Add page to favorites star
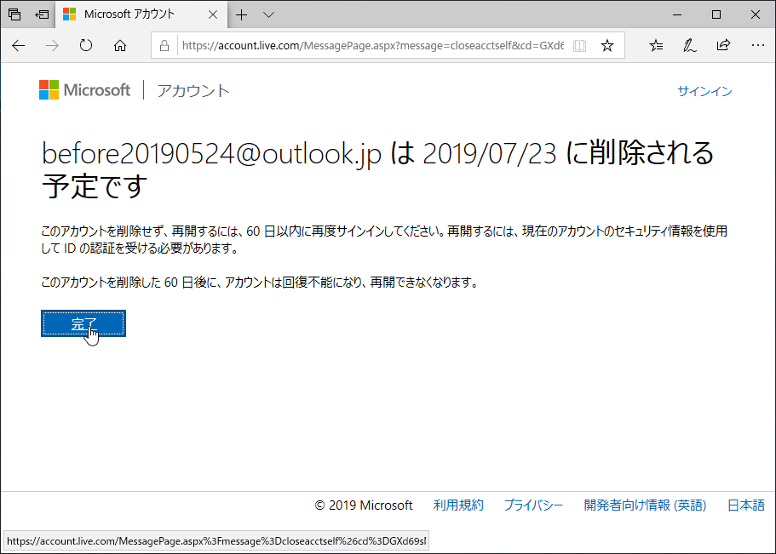Viewport: 776px width, 554px height. [607, 46]
